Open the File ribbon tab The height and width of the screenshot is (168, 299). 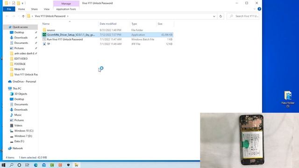[x=9, y=9]
